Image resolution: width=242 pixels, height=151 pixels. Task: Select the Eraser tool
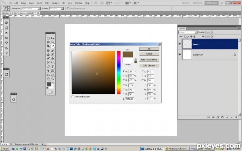48,58
